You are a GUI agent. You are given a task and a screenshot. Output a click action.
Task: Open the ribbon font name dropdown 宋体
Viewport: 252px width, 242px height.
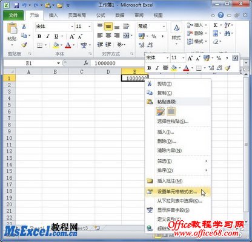[72, 27]
